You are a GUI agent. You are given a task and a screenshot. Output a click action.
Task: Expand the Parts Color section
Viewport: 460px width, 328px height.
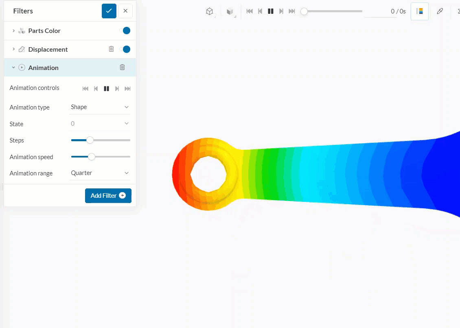13,30
